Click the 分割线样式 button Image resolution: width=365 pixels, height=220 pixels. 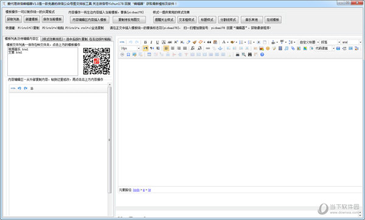click(x=228, y=20)
